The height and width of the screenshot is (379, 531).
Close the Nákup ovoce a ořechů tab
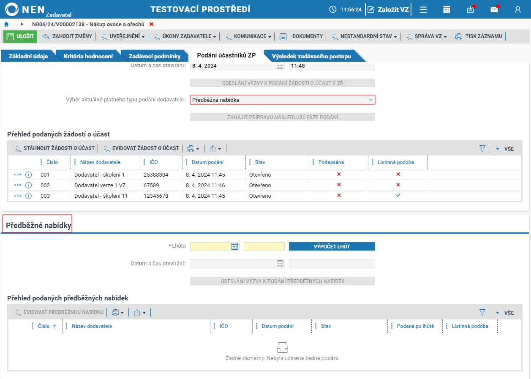pos(152,24)
